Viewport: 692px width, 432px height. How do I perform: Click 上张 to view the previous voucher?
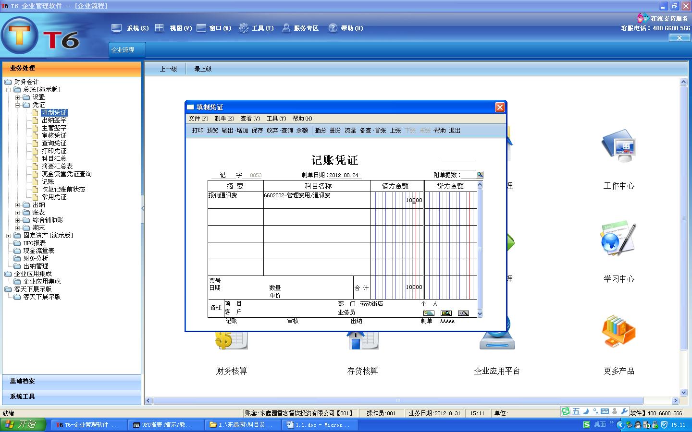[x=395, y=130]
